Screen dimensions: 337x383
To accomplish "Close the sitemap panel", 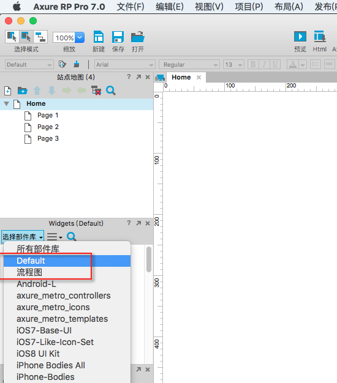I will point(148,77).
